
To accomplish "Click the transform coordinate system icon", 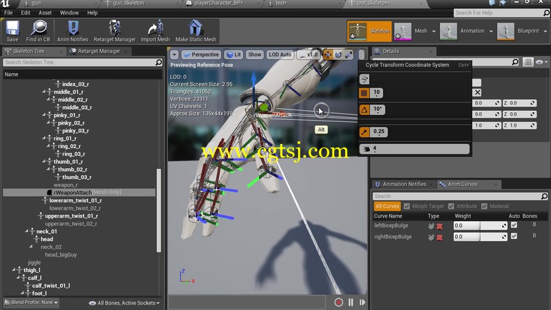I will coord(364,79).
